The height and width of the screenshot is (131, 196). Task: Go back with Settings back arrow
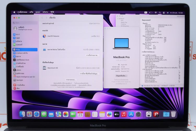click(x=42, y=18)
